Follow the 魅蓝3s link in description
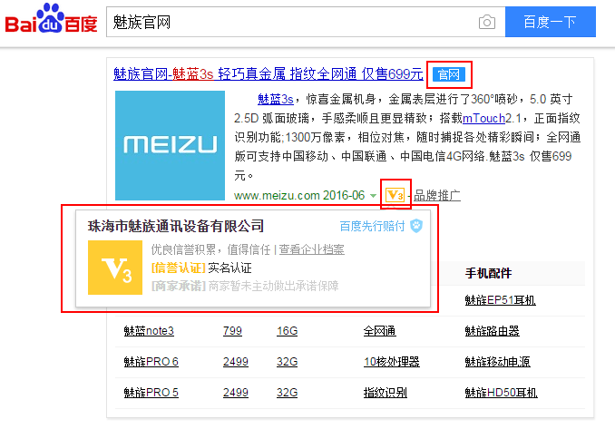 pyautogui.click(x=276, y=99)
